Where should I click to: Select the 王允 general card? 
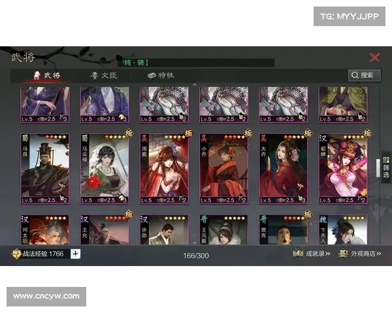coord(105,230)
